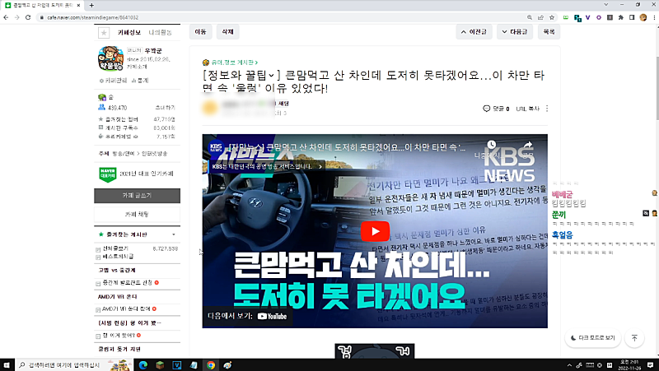Toggle 다크 모드로 보기 dark mode
Image resolution: width=659 pixels, height=371 pixels.
pyautogui.click(x=593, y=338)
